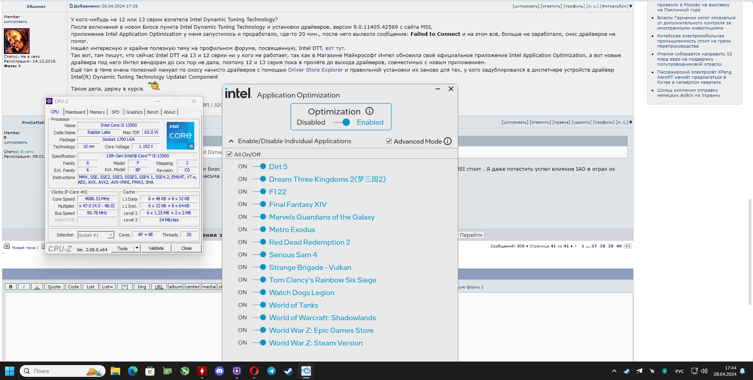Click the New Topic icon on the forum
The height and width of the screenshot is (380, 753).
pyautogui.click(x=7, y=246)
